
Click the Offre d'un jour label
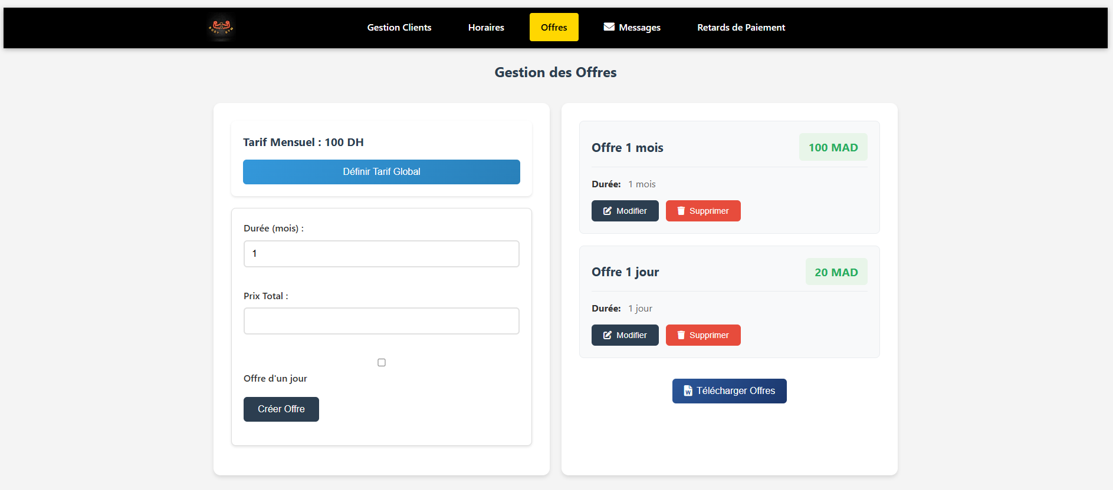pos(275,379)
